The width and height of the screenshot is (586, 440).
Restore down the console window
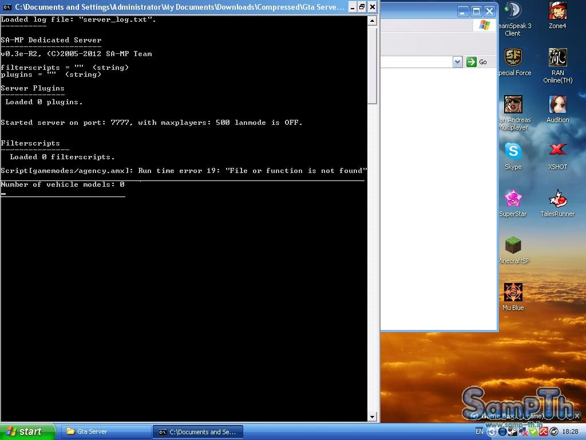coord(362,7)
